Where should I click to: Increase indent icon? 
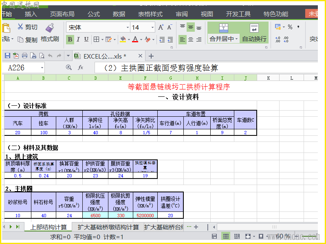[x=170, y=39]
